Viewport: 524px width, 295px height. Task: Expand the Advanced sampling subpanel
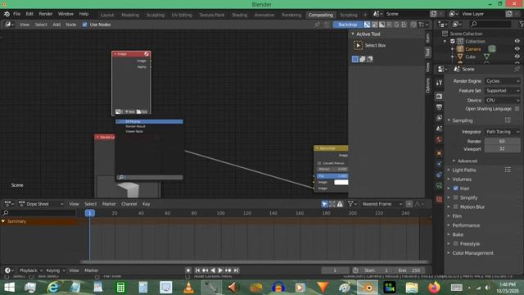pyautogui.click(x=454, y=161)
